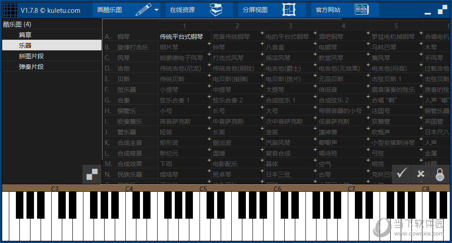Click the books icon for 在线资源
This screenshot has width=452, height=243.
pos(216,10)
